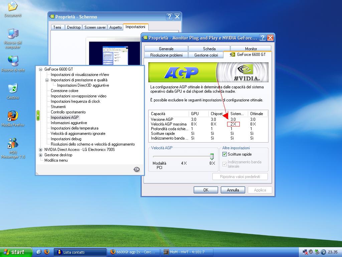Viewport: 342px width, 257px height.
Task: Click the round NVIDIA pin icon in menu panel
Action: point(137,169)
